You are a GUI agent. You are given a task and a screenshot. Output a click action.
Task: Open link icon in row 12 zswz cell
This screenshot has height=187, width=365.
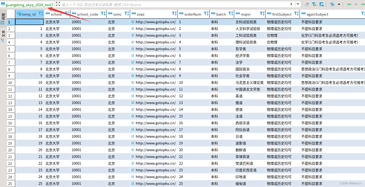pos(133,96)
